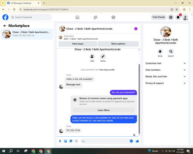The width and height of the screenshot is (193, 154).
Task: Open the Chase conversation in the Marketplace list
Action: (x=27, y=34)
